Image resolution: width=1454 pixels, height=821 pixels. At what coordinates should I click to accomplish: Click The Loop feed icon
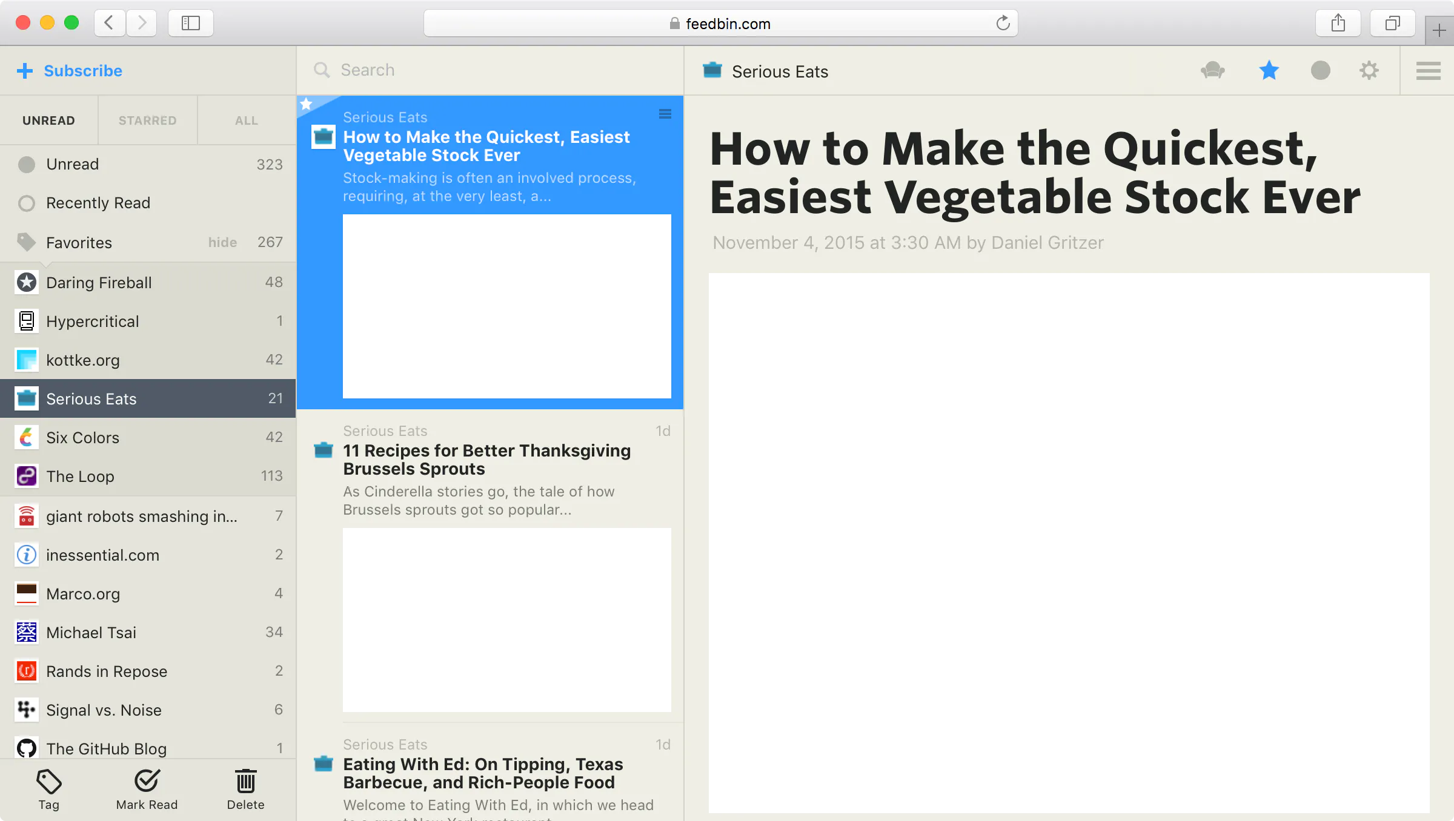pyautogui.click(x=27, y=476)
